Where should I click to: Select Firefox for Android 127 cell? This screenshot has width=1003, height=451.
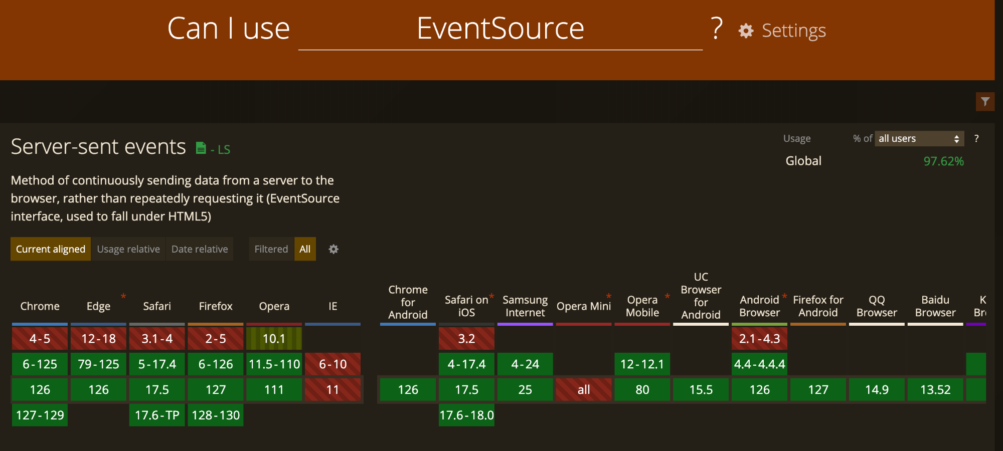tap(818, 390)
